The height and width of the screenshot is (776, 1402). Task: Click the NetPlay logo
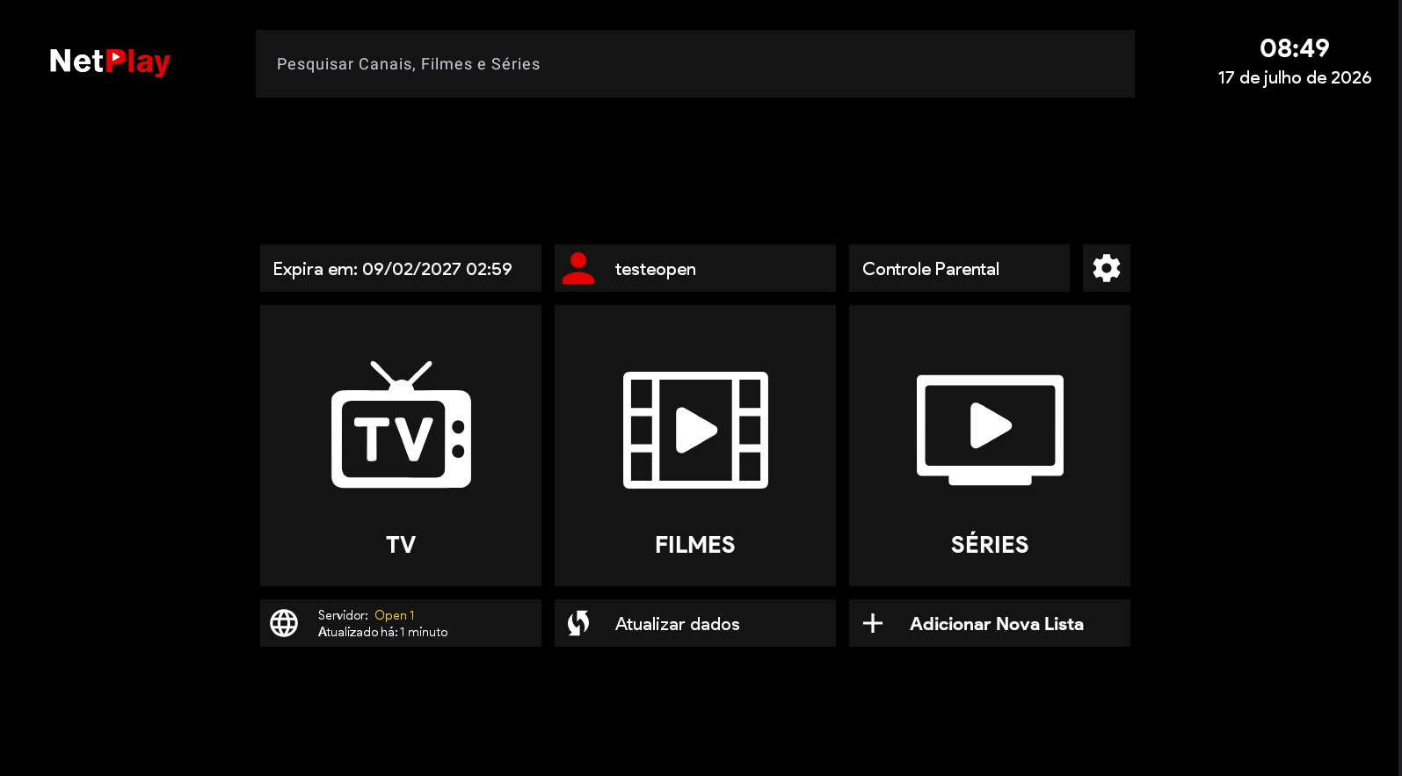tap(110, 62)
